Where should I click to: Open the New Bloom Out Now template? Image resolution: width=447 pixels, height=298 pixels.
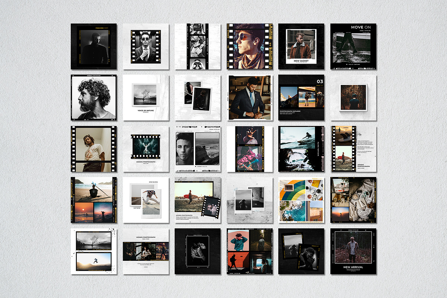[146, 200]
